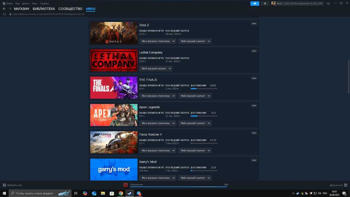Click the Steam icon on taskbar

pos(130,193)
